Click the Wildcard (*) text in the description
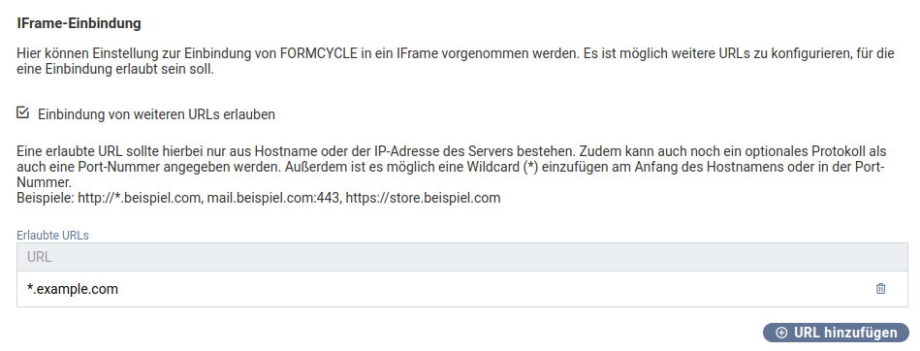This screenshot has height=351, width=920. (x=504, y=167)
